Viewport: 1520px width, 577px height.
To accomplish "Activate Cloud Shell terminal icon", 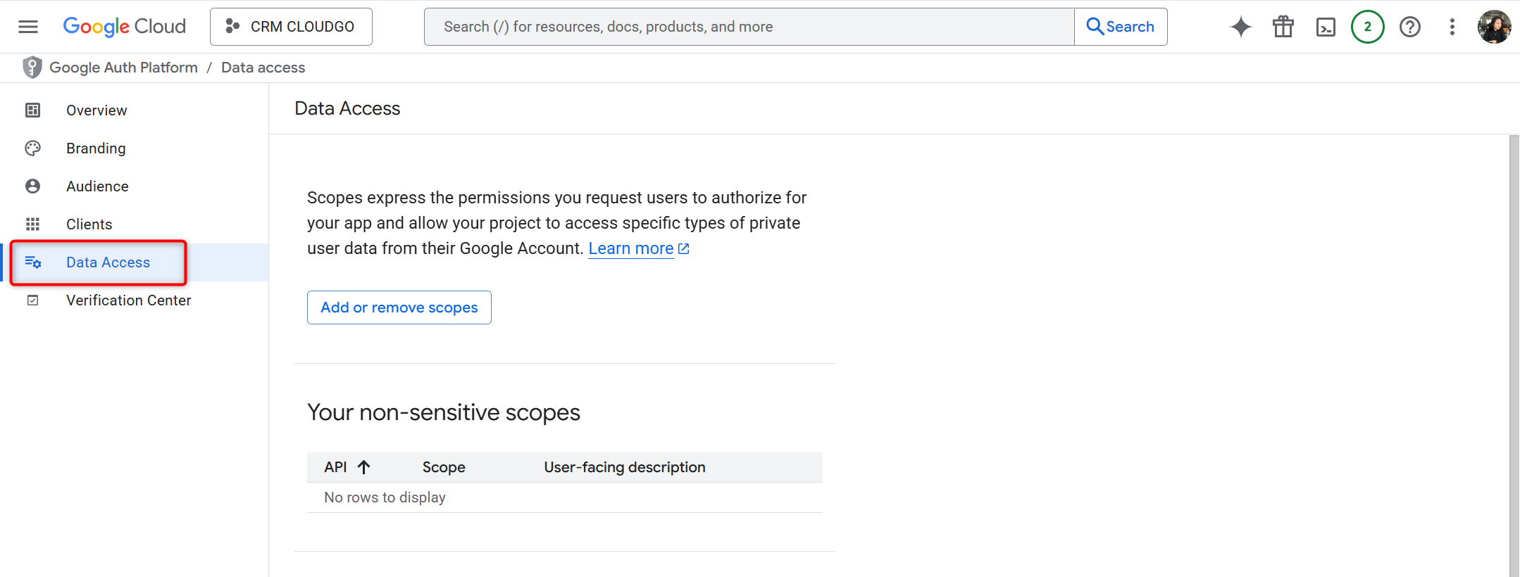I will 1325,27.
